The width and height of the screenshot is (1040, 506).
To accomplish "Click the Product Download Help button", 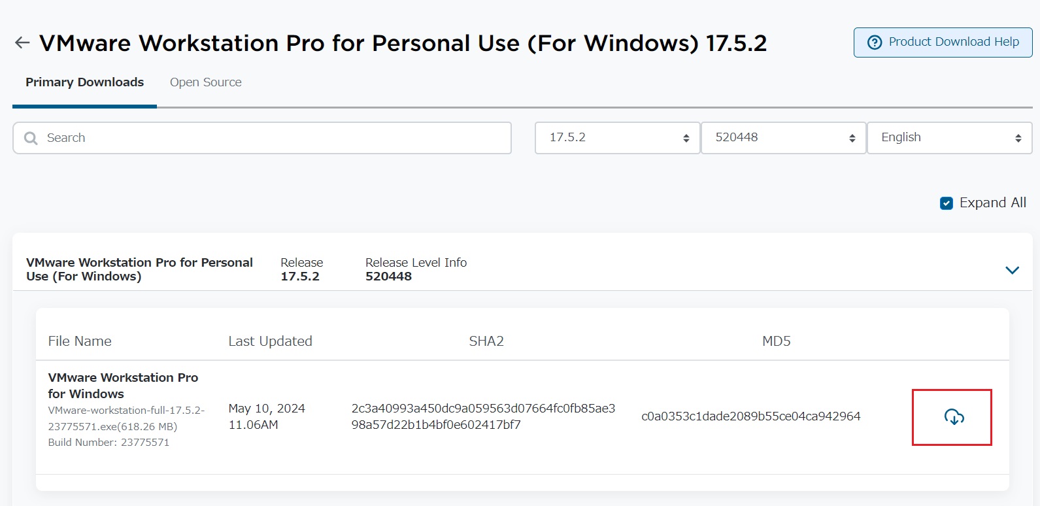I will point(942,42).
